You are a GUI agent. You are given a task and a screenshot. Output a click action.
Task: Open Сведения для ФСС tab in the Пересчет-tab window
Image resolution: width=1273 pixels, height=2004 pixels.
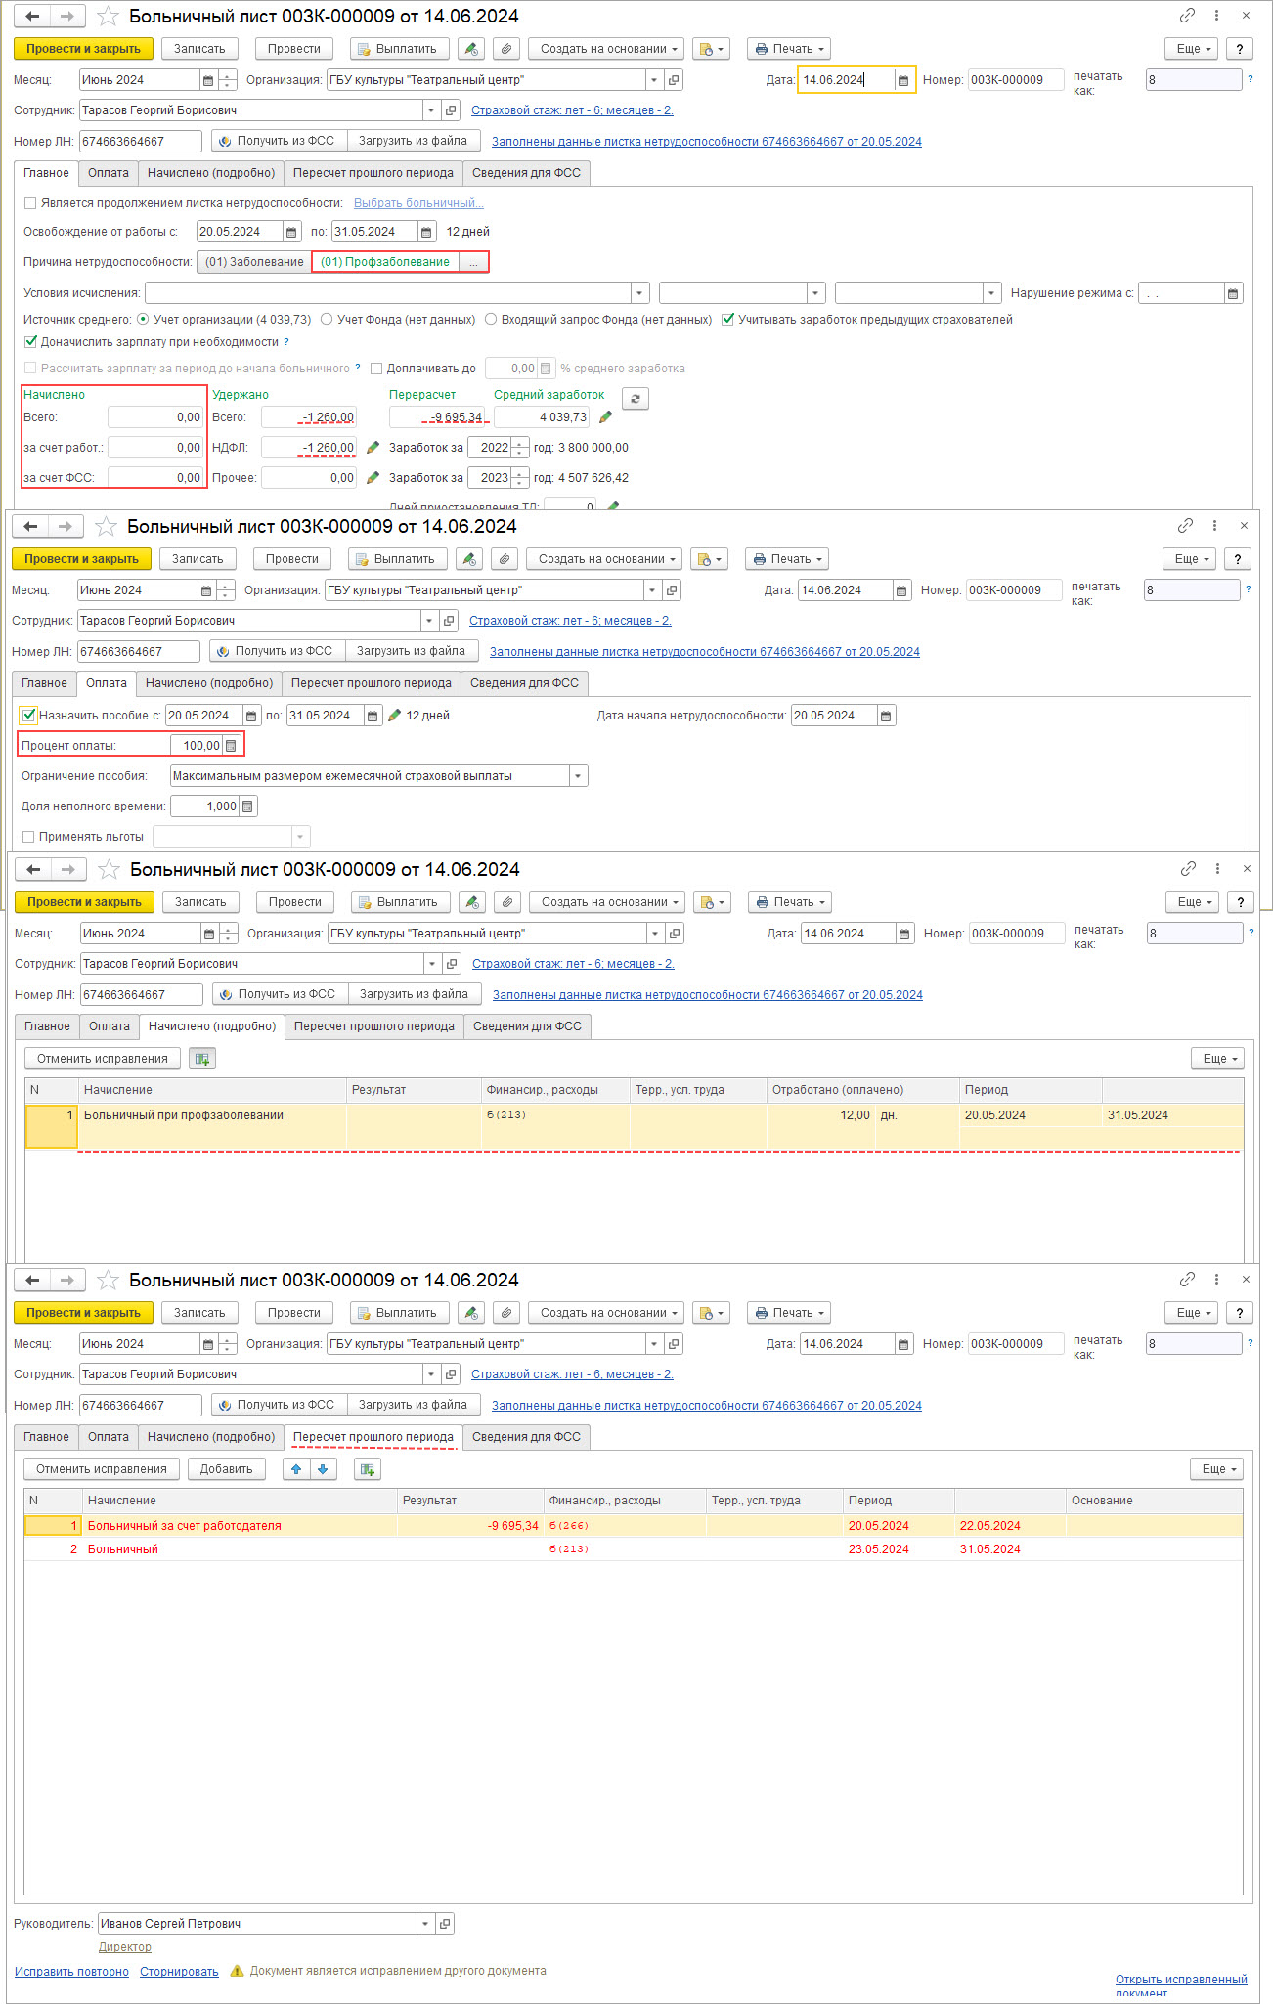(526, 1437)
